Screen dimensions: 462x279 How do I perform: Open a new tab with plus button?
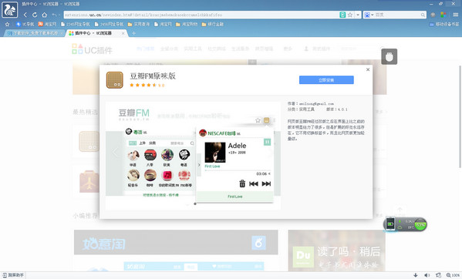click(133, 33)
